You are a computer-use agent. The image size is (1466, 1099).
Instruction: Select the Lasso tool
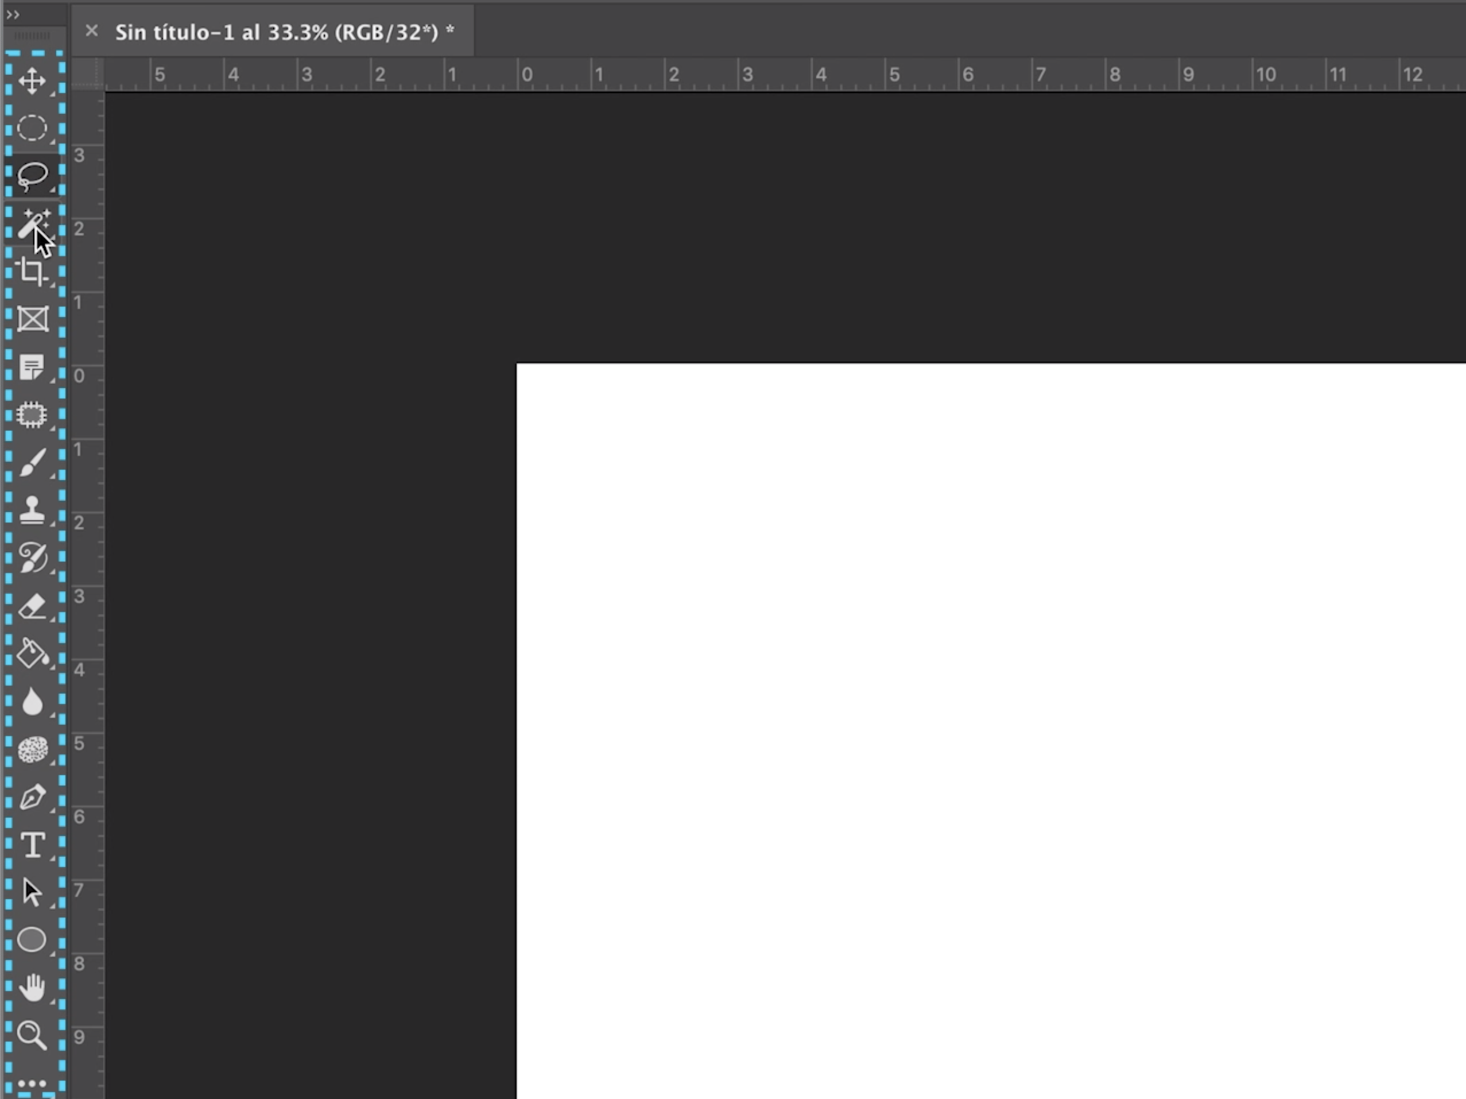(32, 176)
